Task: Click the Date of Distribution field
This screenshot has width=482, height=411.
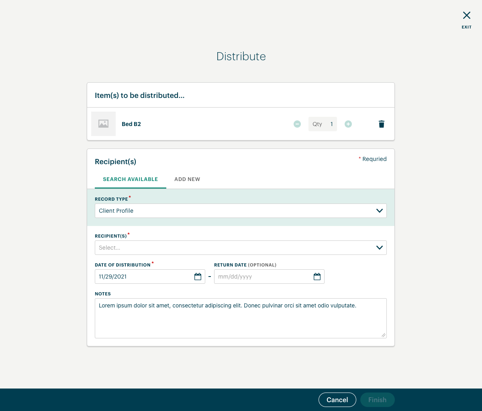Action: pos(150,277)
